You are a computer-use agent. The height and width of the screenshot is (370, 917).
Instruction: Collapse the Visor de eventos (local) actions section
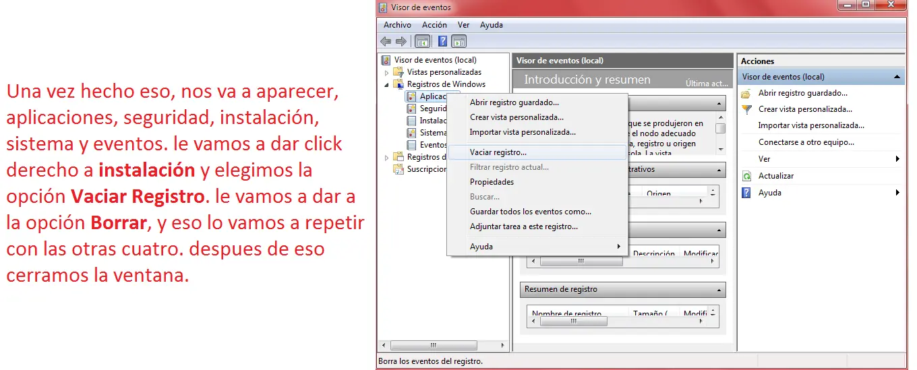pyautogui.click(x=897, y=77)
